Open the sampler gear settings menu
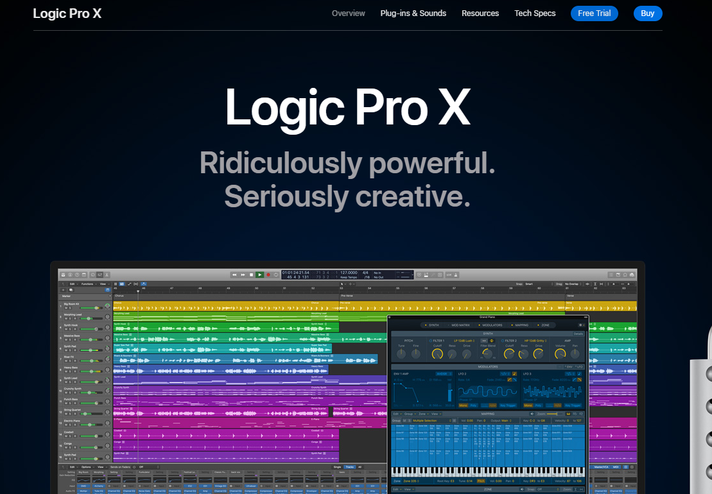The height and width of the screenshot is (494, 712). (582, 325)
